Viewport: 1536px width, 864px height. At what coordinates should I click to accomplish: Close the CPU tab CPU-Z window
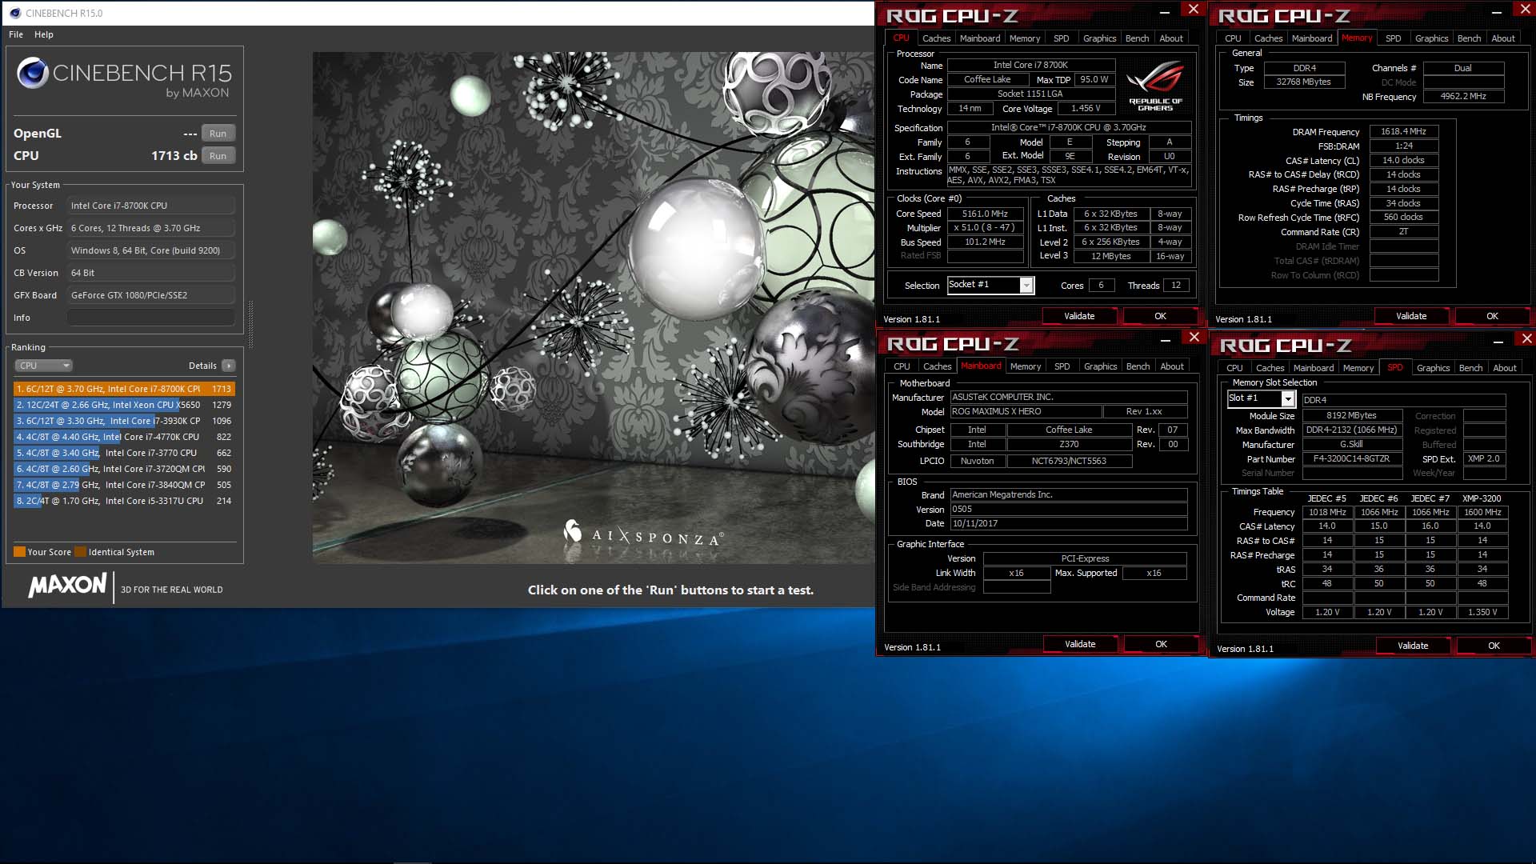[1193, 9]
